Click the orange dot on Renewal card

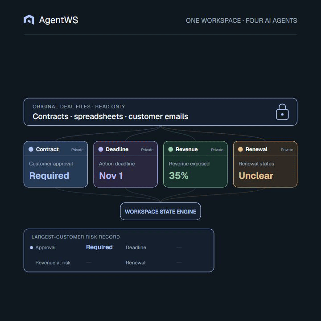click(x=240, y=149)
